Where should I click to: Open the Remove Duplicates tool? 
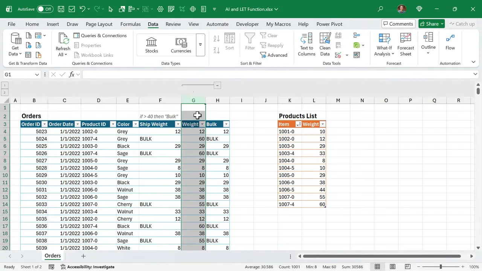click(x=338, y=45)
